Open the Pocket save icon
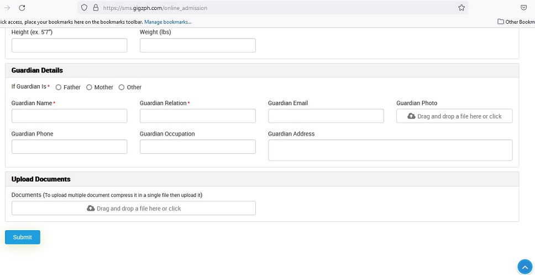 tap(523, 8)
